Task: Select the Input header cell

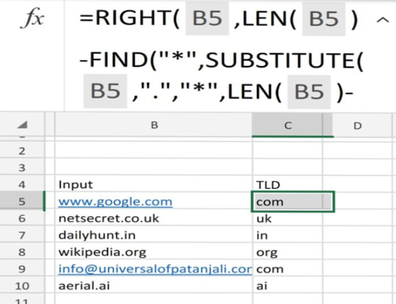Action: 154,185
